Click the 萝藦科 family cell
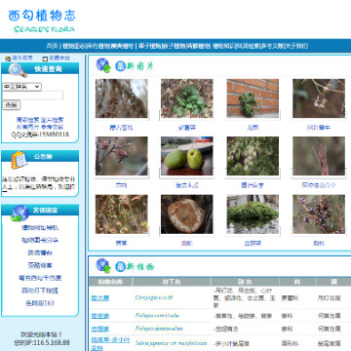The width and height of the screenshot is (351, 351). [290, 297]
